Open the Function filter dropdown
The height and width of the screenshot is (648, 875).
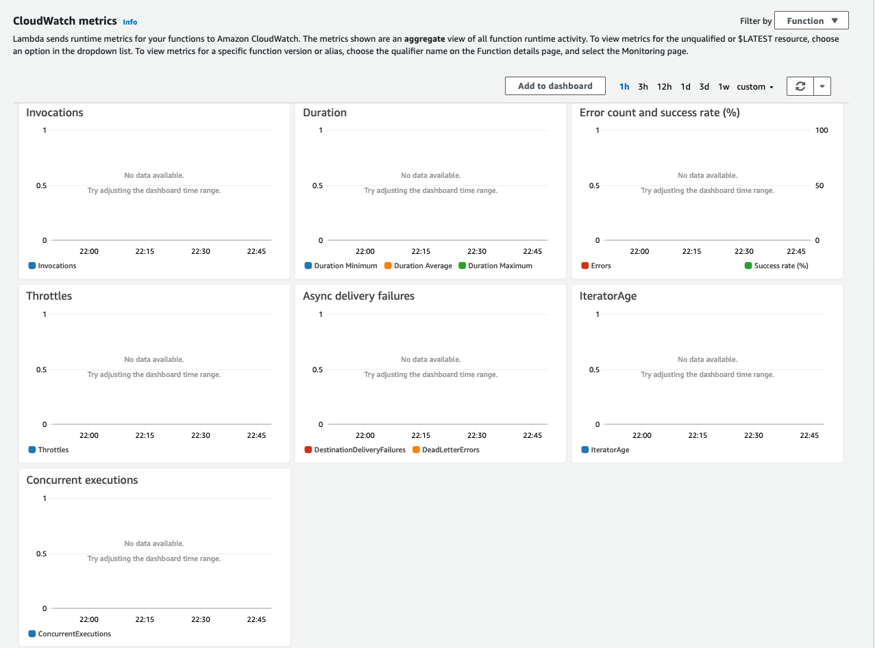pos(811,20)
